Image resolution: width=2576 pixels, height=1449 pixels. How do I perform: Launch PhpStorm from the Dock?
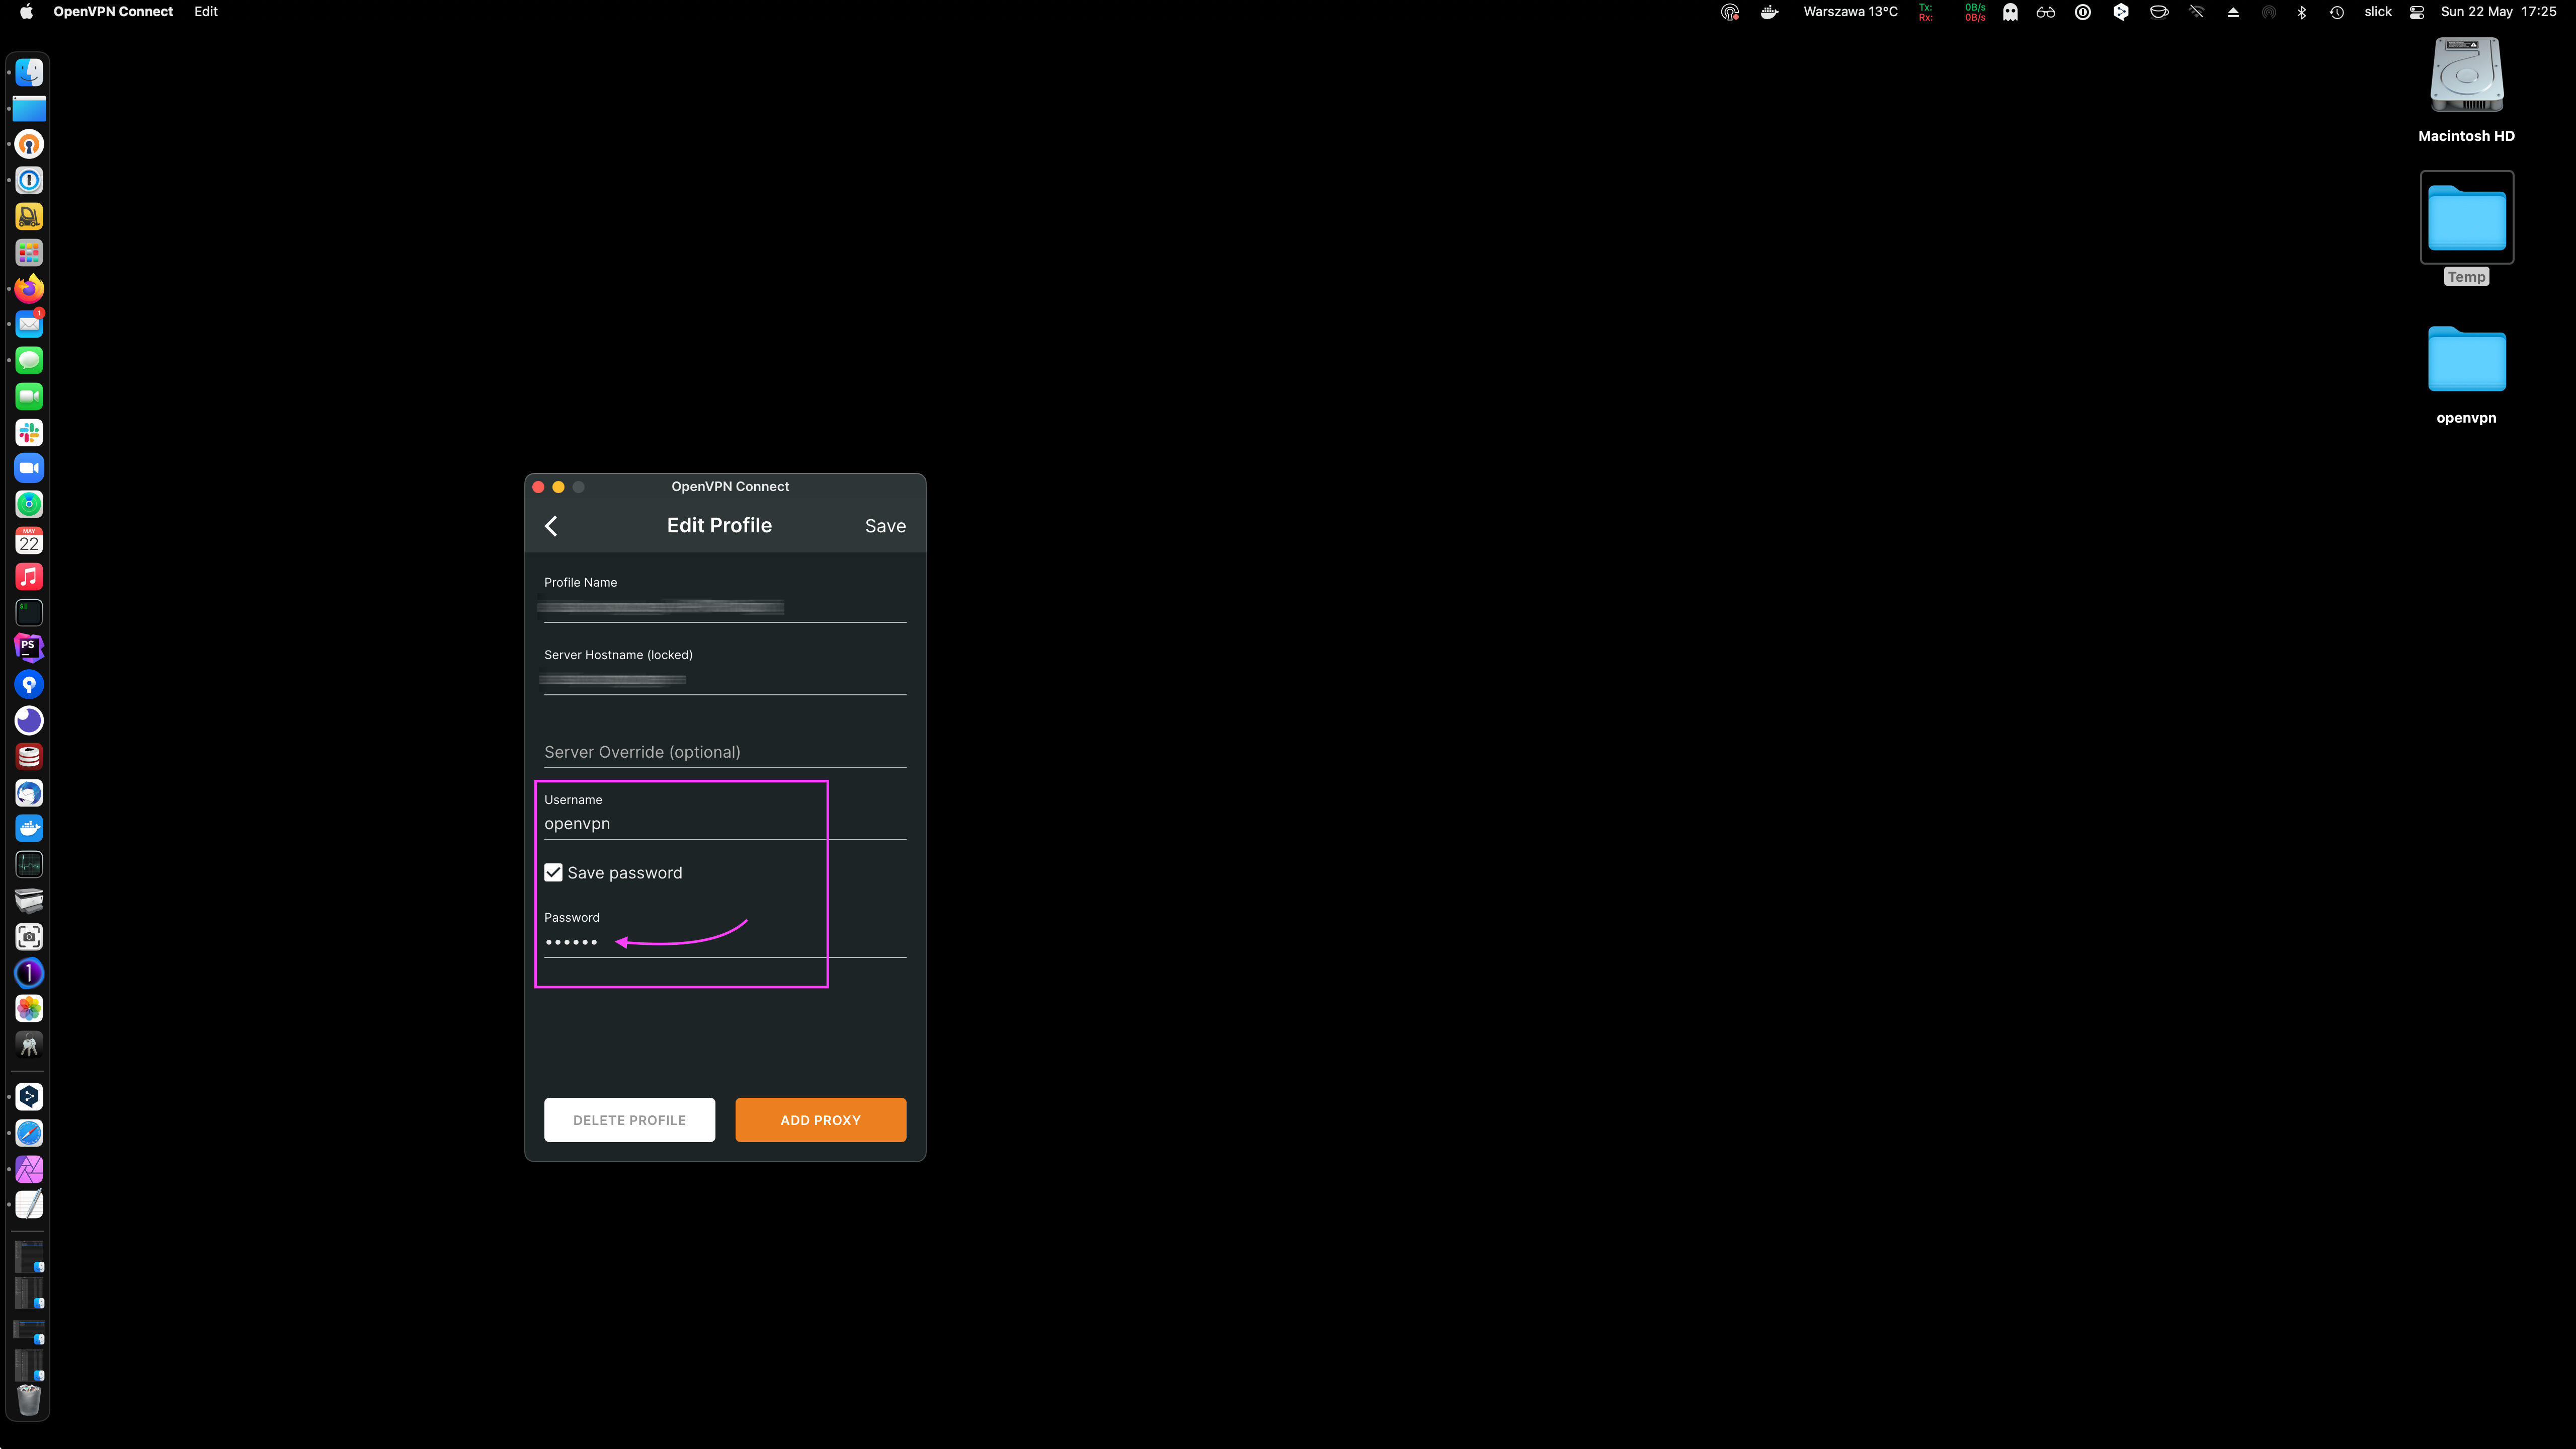pyautogui.click(x=29, y=648)
